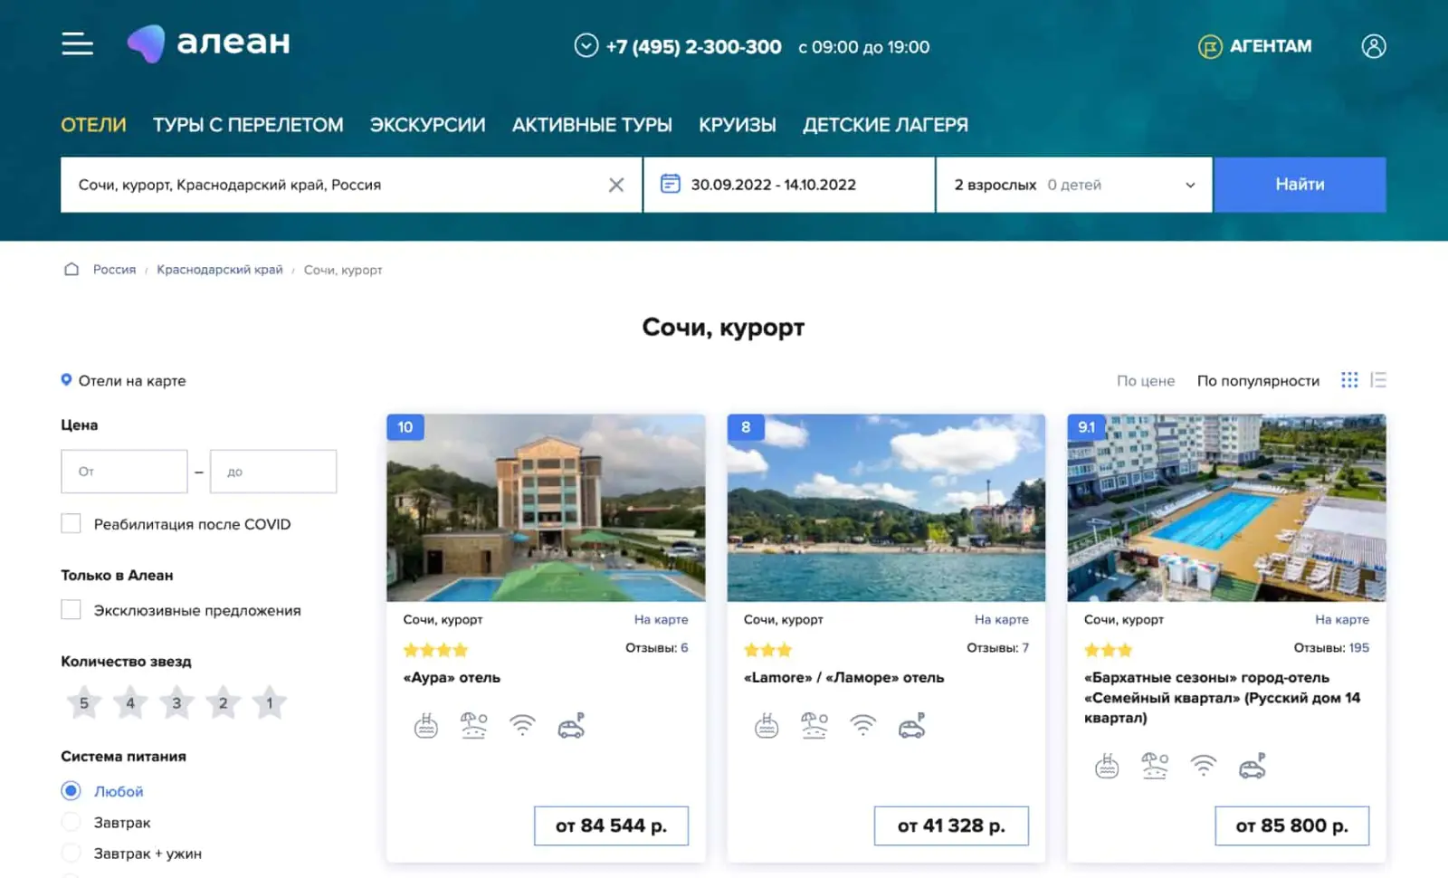Open the Экскурсии tab
The width and height of the screenshot is (1448, 878).
(x=427, y=125)
